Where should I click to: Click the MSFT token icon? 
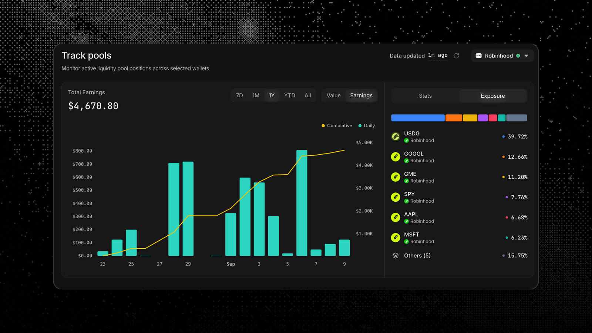point(396,238)
